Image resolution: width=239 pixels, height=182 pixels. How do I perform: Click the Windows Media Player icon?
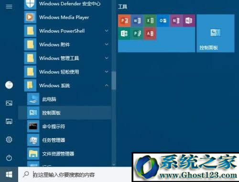coord(30,17)
